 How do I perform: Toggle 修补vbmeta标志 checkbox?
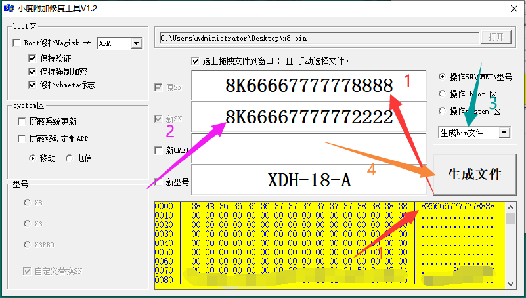tap(32, 85)
